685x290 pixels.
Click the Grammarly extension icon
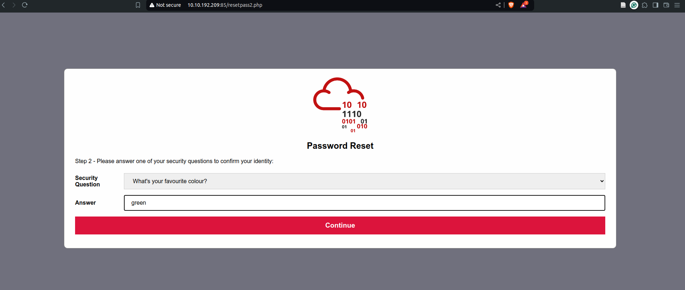coord(634,5)
